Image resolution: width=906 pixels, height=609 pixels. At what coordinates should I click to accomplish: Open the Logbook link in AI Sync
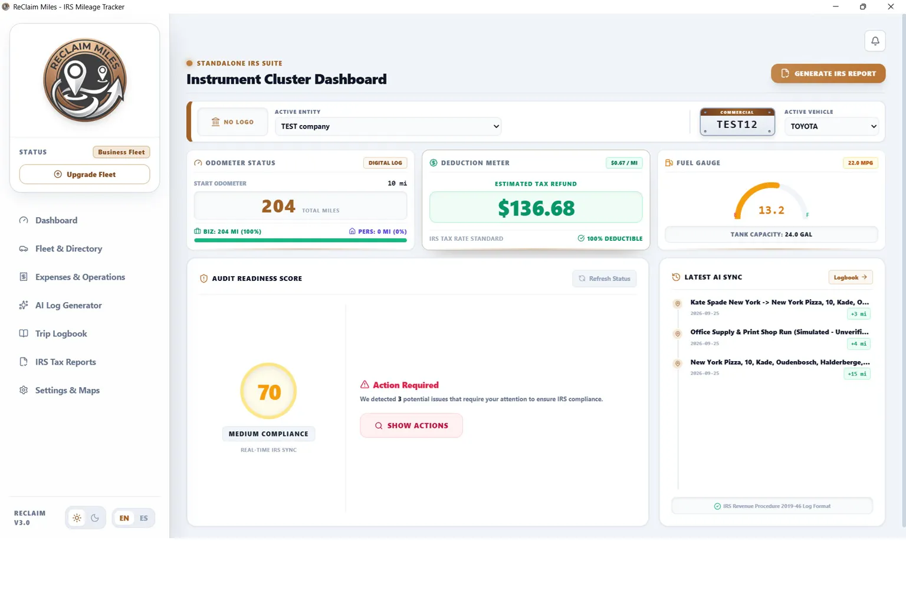tap(851, 277)
